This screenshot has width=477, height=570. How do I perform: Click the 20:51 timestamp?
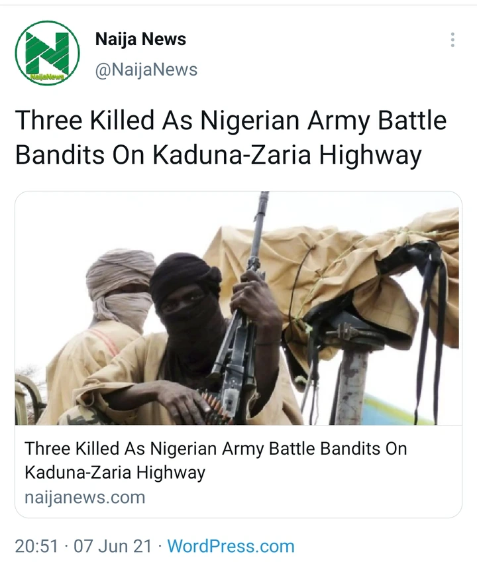pos(36,546)
